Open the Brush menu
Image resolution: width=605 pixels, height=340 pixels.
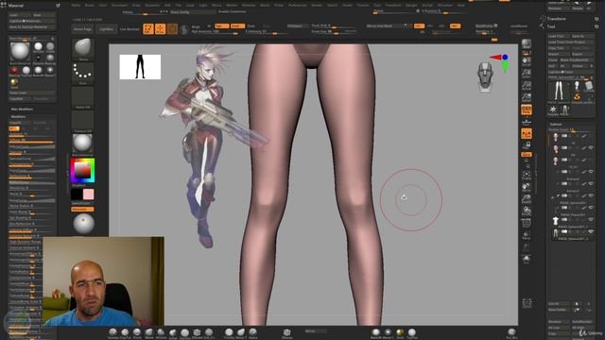(x=89, y=6)
